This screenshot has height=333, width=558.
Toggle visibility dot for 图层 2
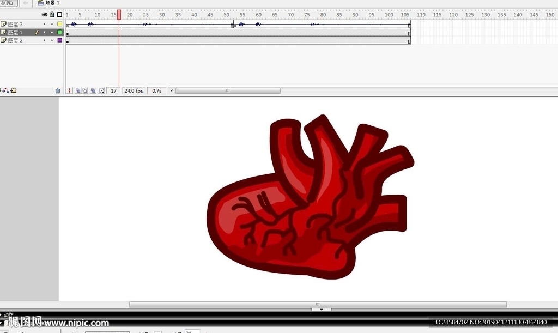[x=45, y=40]
